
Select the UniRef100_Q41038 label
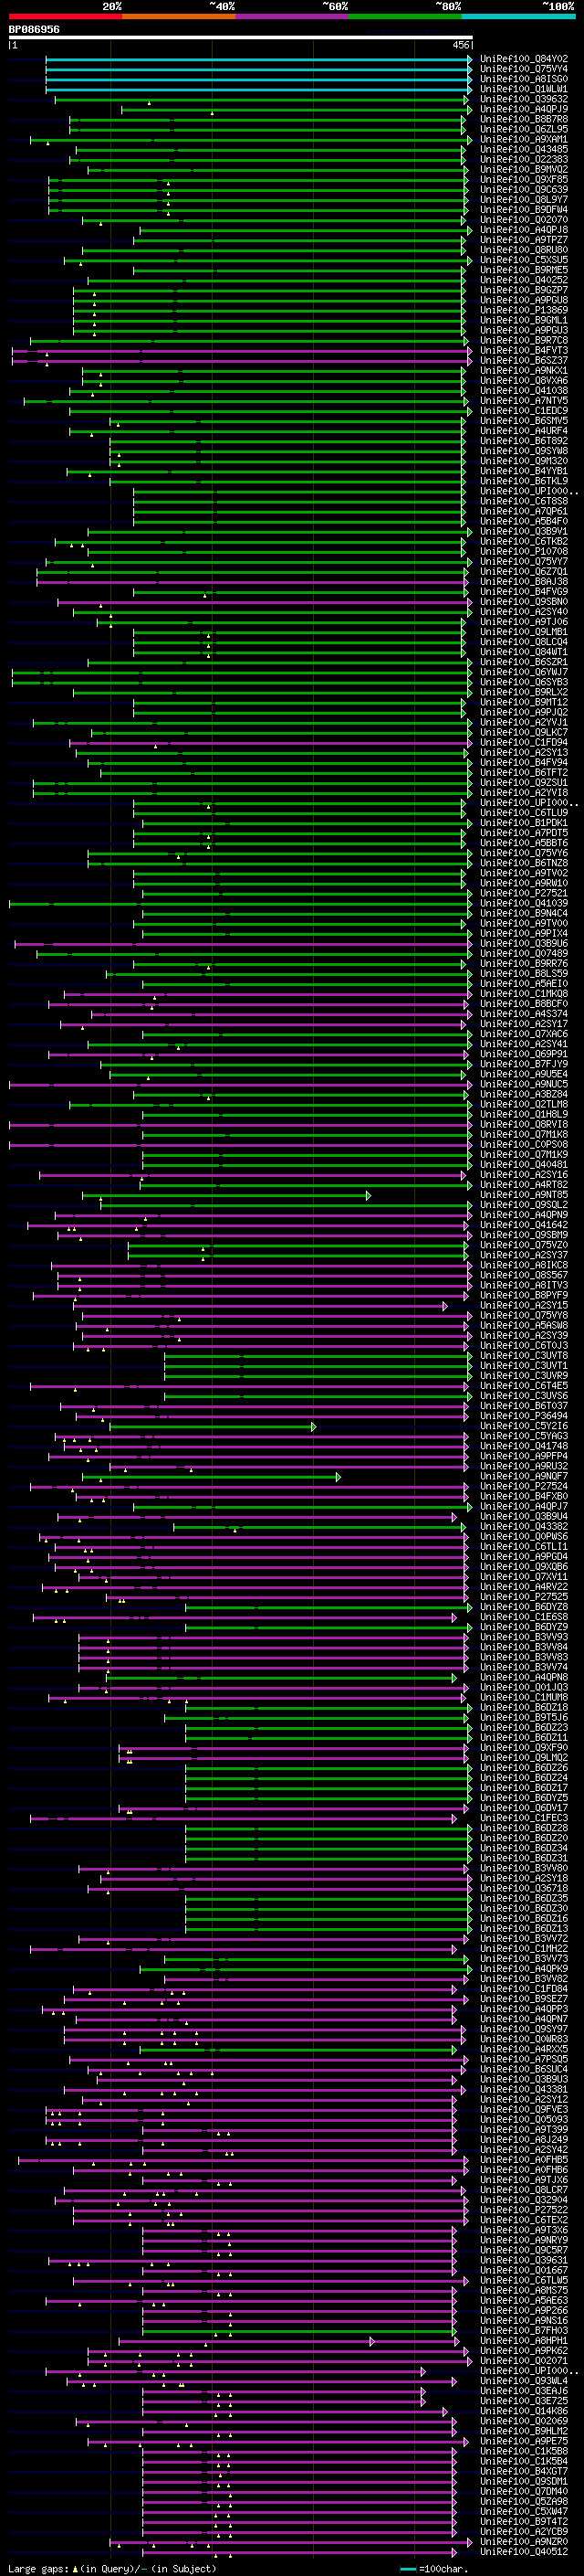524,391
